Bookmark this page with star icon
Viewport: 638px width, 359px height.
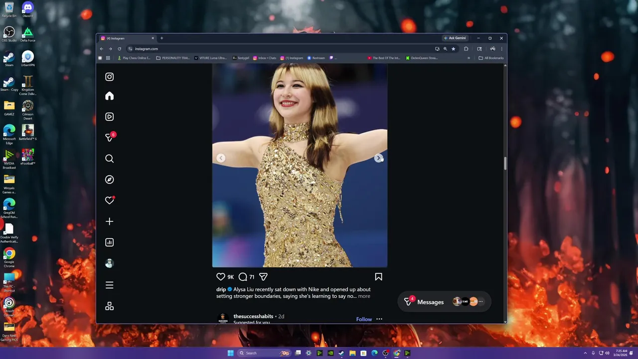tap(453, 49)
